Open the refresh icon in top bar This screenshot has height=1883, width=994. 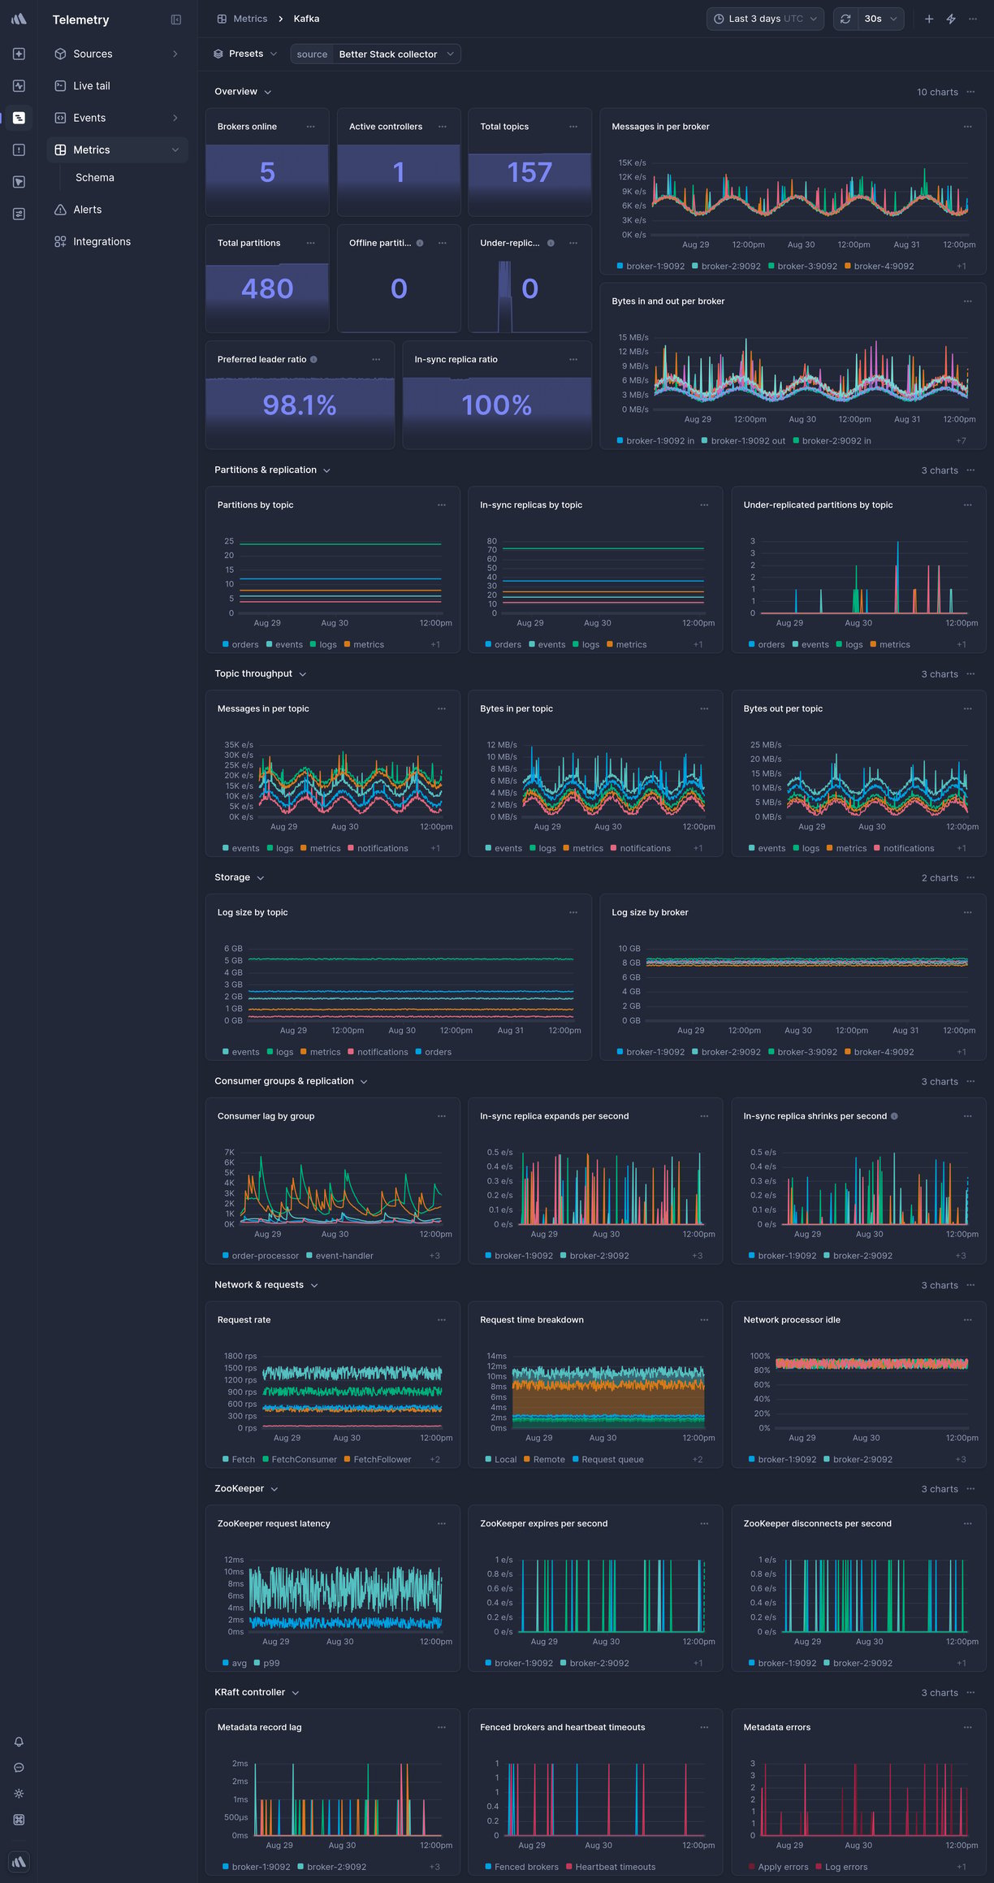tap(845, 19)
